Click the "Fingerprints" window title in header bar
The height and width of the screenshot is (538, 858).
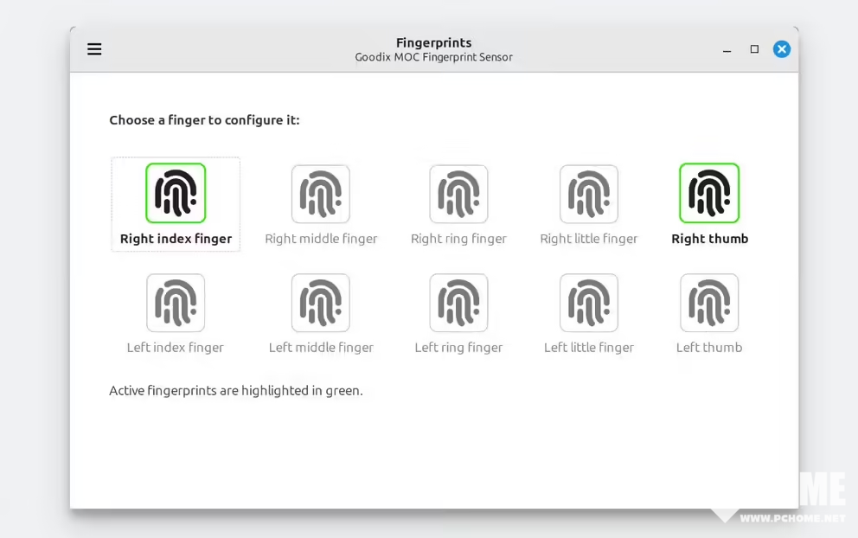click(433, 42)
